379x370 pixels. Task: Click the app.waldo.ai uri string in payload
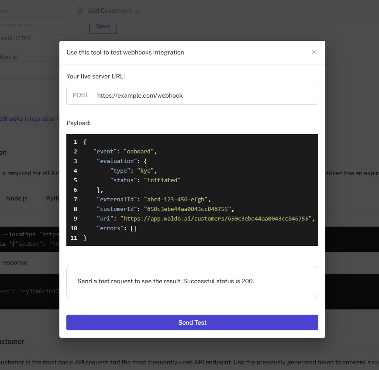click(x=217, y=219)
